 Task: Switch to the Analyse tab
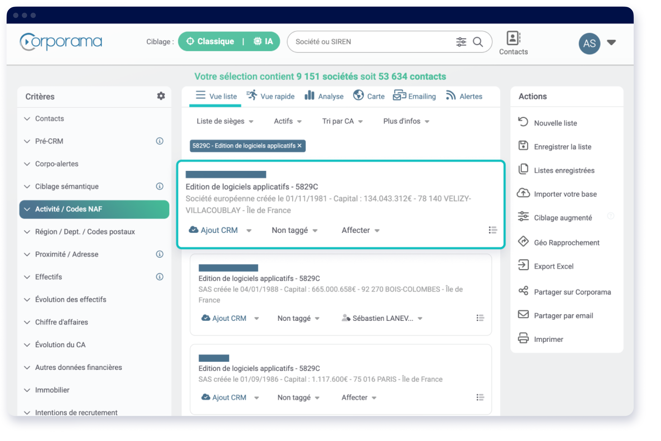click(x=324, y=96)
